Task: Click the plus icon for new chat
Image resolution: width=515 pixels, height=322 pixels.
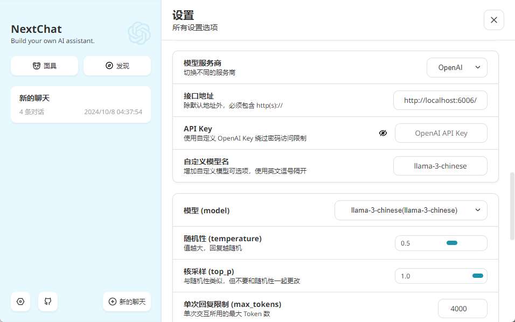Action: coord(113,302)
